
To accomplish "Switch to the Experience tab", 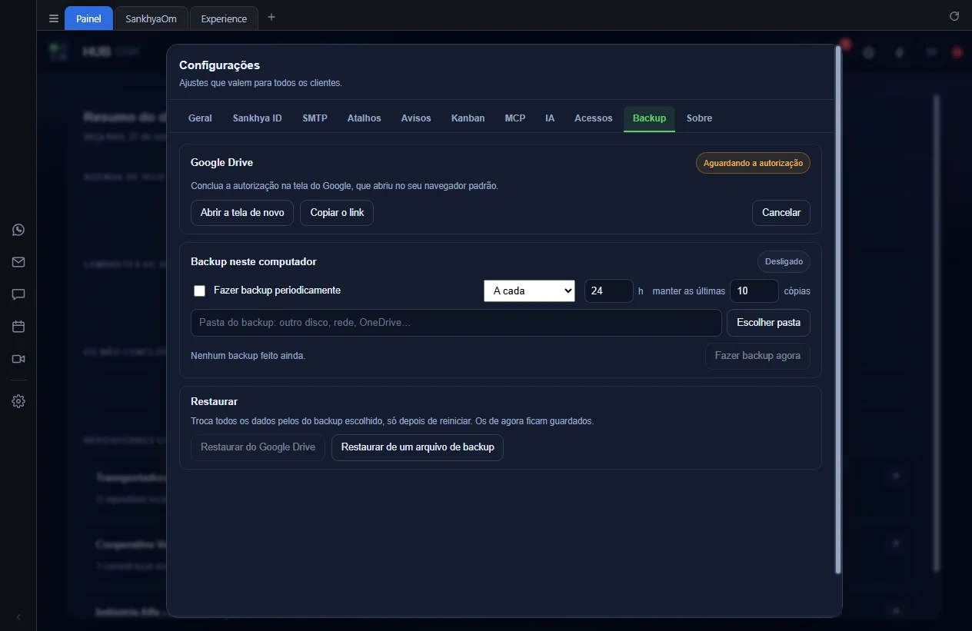I will pos(224,18).
